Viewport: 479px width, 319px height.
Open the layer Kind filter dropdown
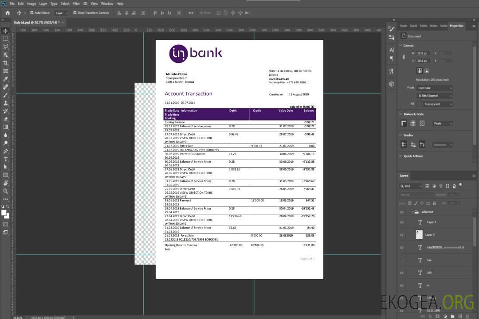tap(411, 186)
